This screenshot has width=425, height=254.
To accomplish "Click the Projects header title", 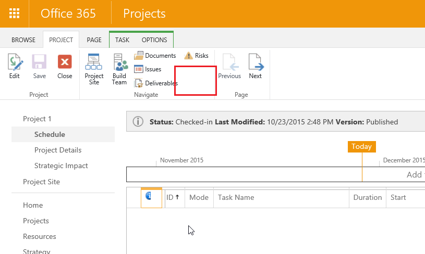I will pyautogui.click(x=144, y=14).
